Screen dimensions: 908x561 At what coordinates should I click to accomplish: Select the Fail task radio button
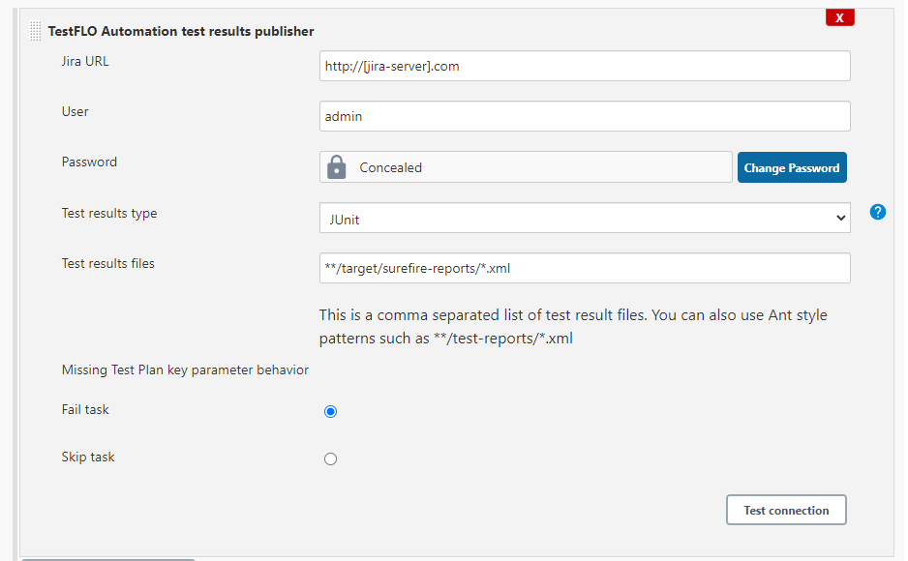tap(330, 411)
